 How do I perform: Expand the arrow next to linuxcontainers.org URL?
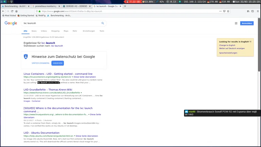(72, 77)
